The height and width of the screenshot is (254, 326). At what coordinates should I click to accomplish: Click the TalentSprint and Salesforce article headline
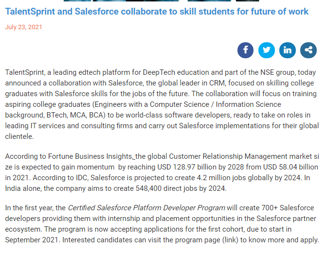(x=157, y=11)
